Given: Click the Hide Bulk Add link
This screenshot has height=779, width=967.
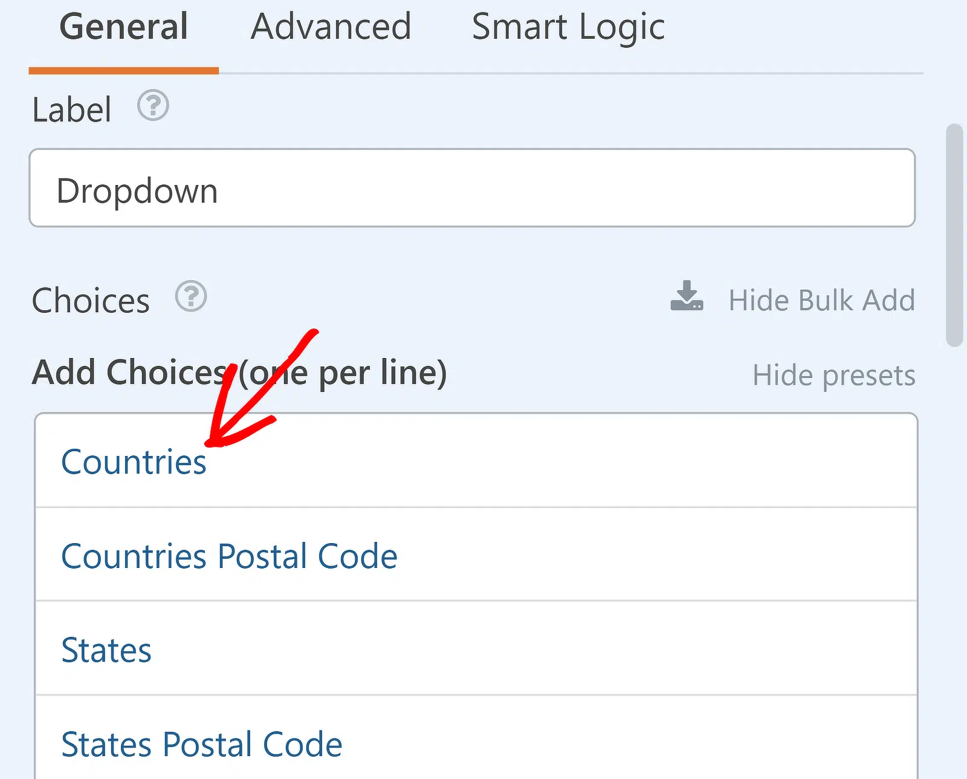Looking at the screenshot, I should coord(822,301).
